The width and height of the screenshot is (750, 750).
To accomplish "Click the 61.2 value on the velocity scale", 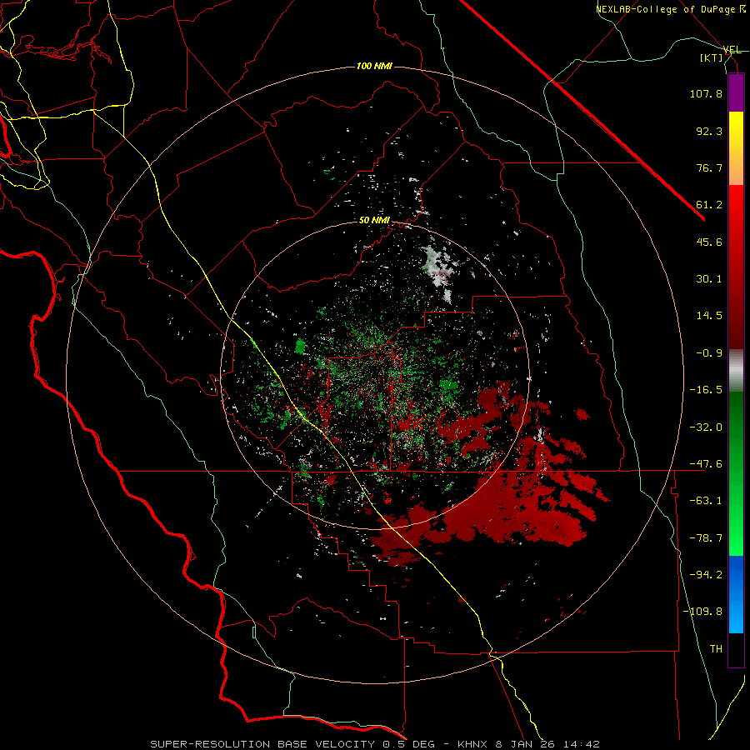I will pyautogui.click(x=709, y=205).
